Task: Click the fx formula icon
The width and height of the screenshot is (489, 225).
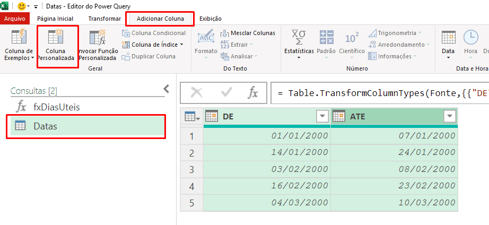Action: pos(253,93)
